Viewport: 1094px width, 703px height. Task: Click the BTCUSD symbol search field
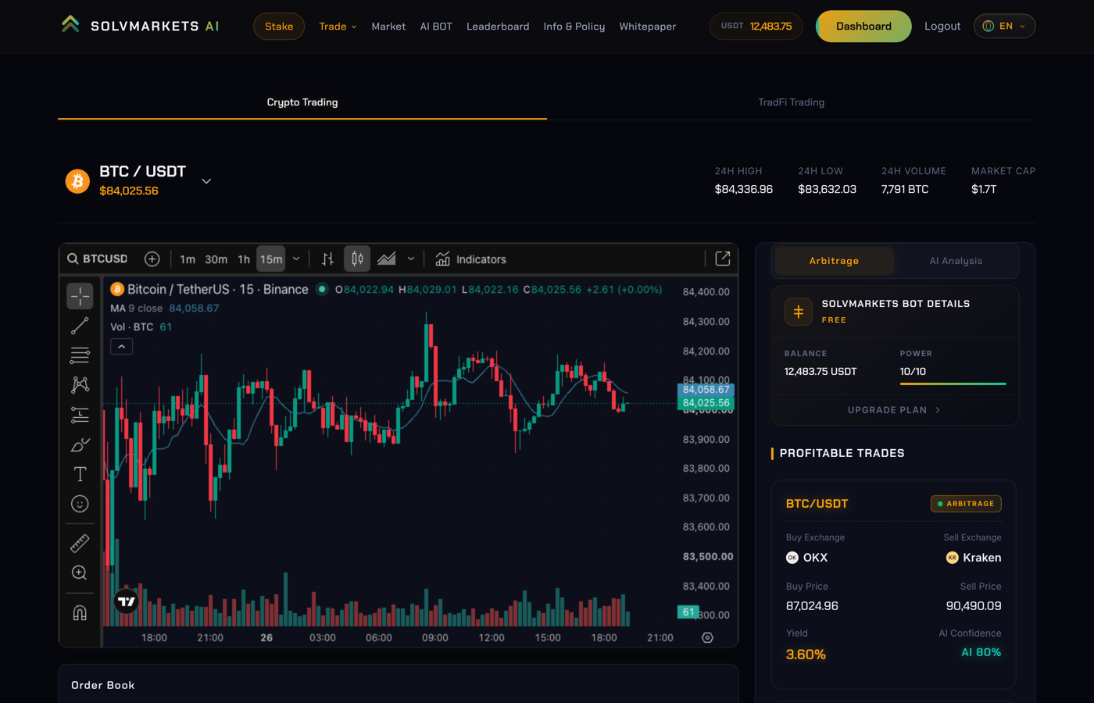click(98, 259)
